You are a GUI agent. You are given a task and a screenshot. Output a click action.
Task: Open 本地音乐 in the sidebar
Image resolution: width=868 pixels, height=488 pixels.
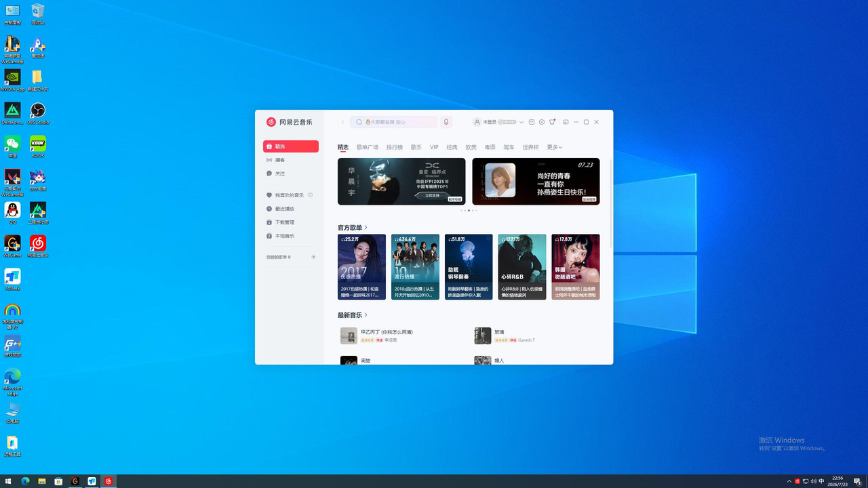coord(291,236)
